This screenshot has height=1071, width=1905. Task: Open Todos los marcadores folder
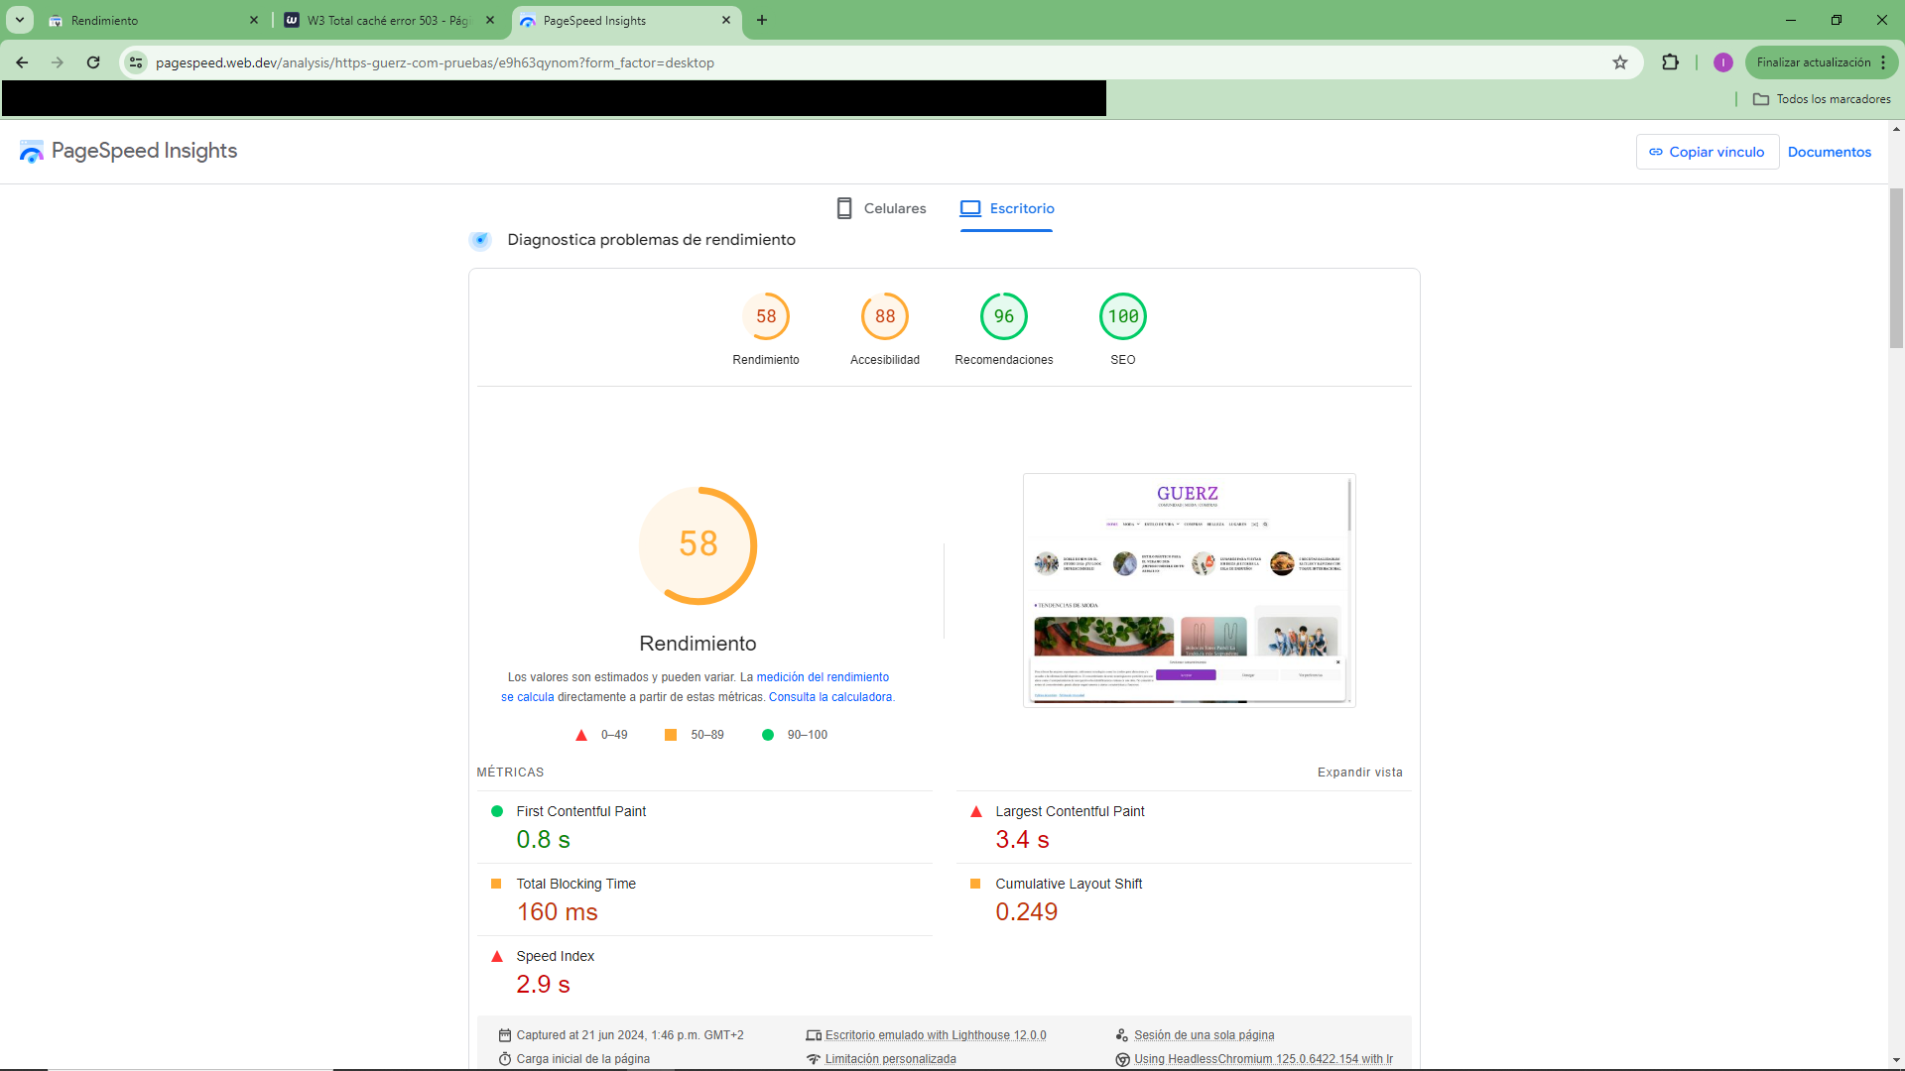click(1822, 99)
